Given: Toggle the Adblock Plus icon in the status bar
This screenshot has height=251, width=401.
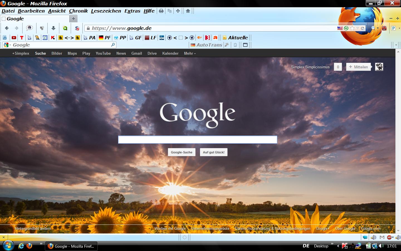Looking at the screenshot, I should pyautogui.click(x=389, y=237).
